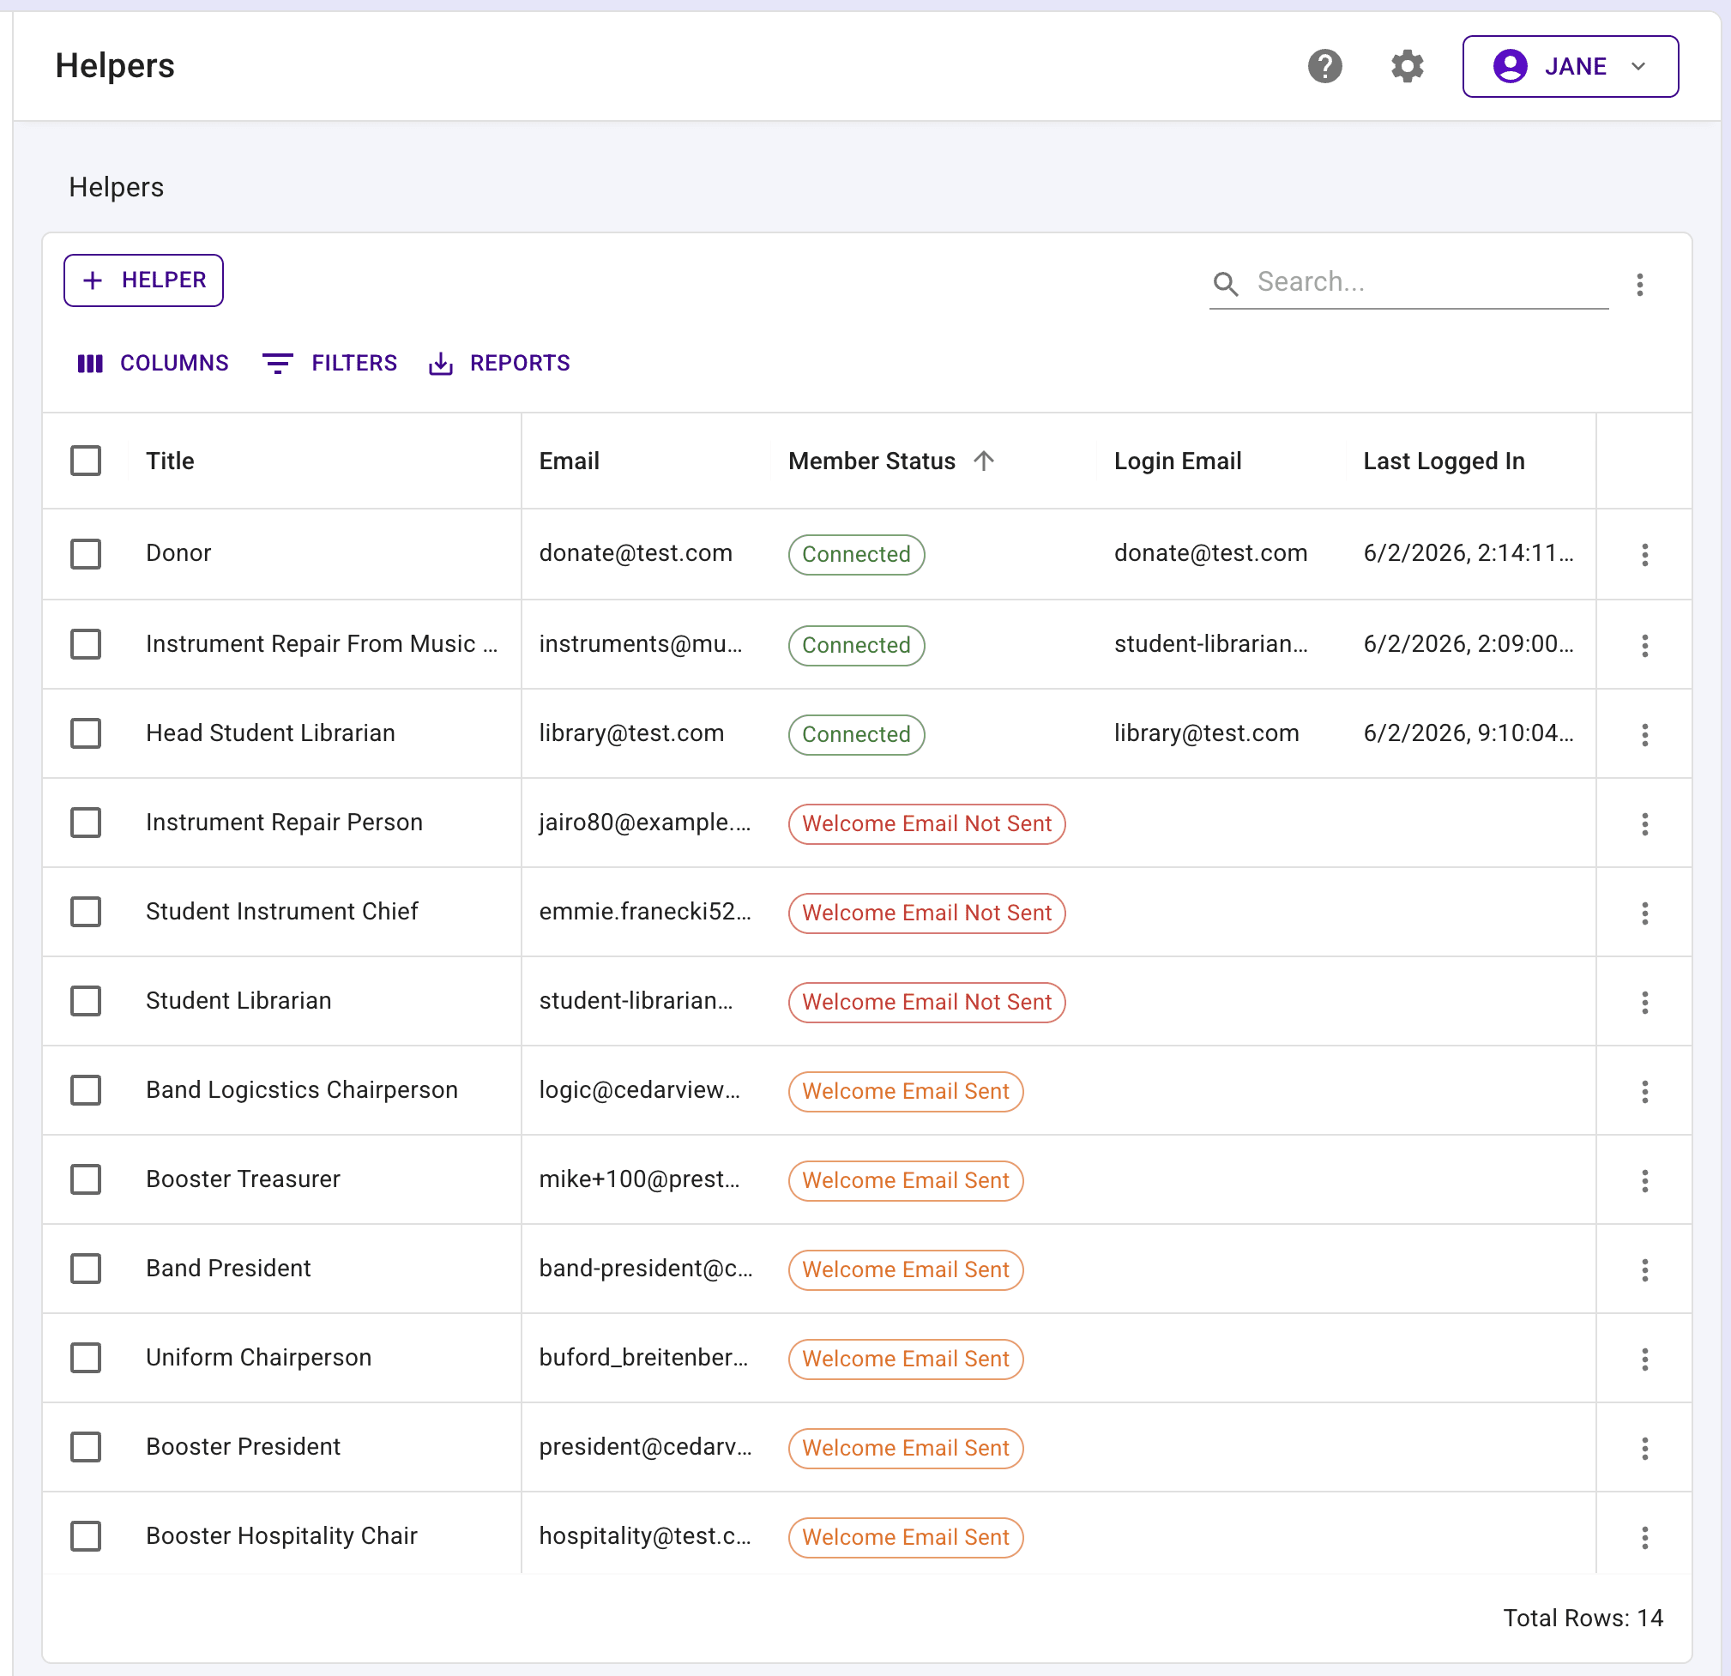
Task: Click Welcome Email Sent chip for Booster President
Action: [x=905, y=1448]
